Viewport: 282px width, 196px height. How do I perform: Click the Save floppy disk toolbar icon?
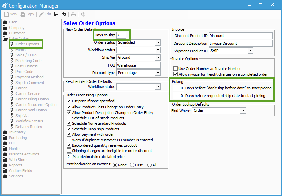pos(56,14)
